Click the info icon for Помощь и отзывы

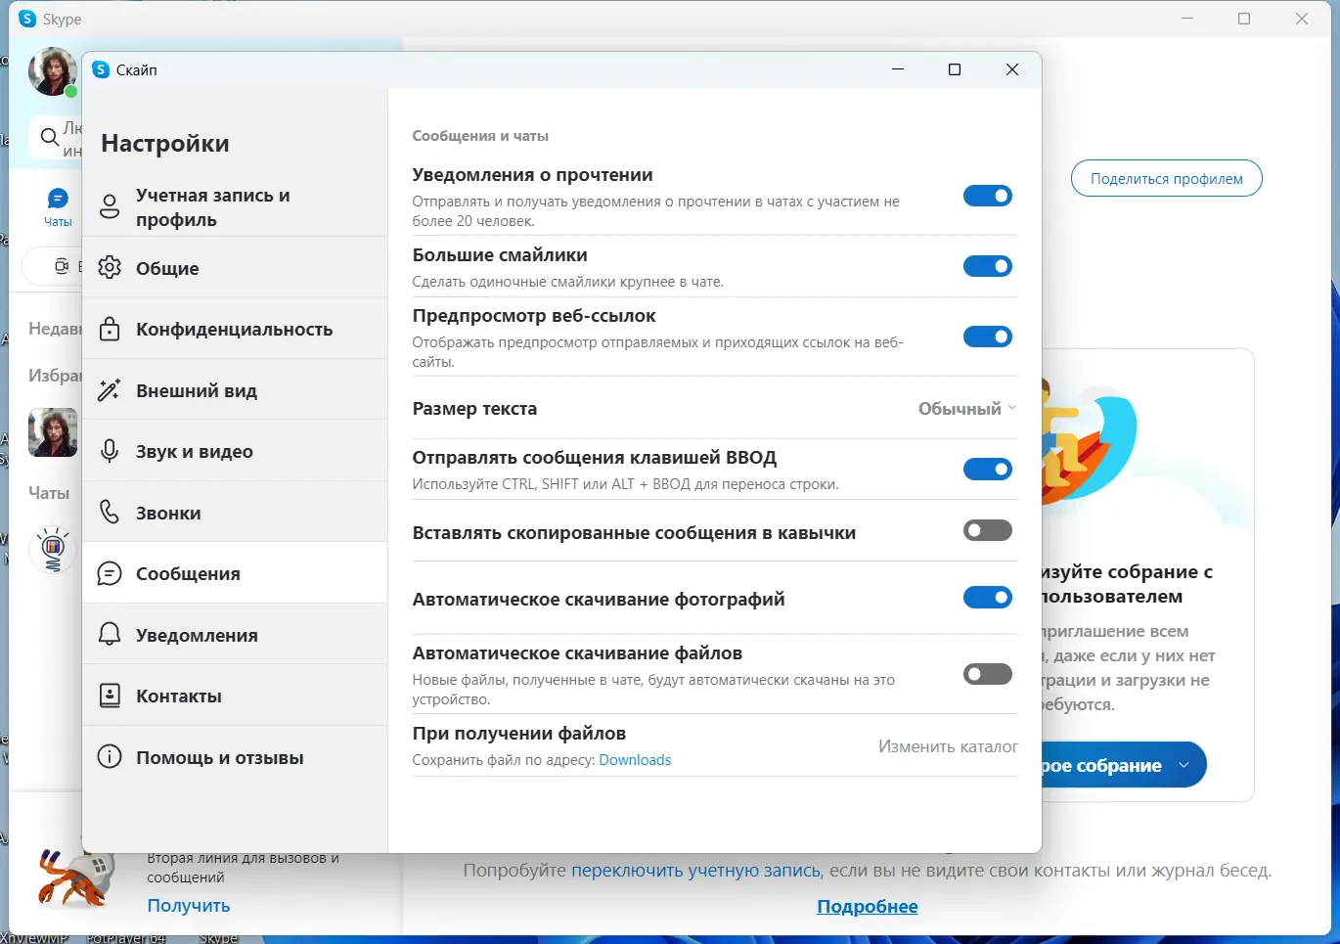point(111,756)
